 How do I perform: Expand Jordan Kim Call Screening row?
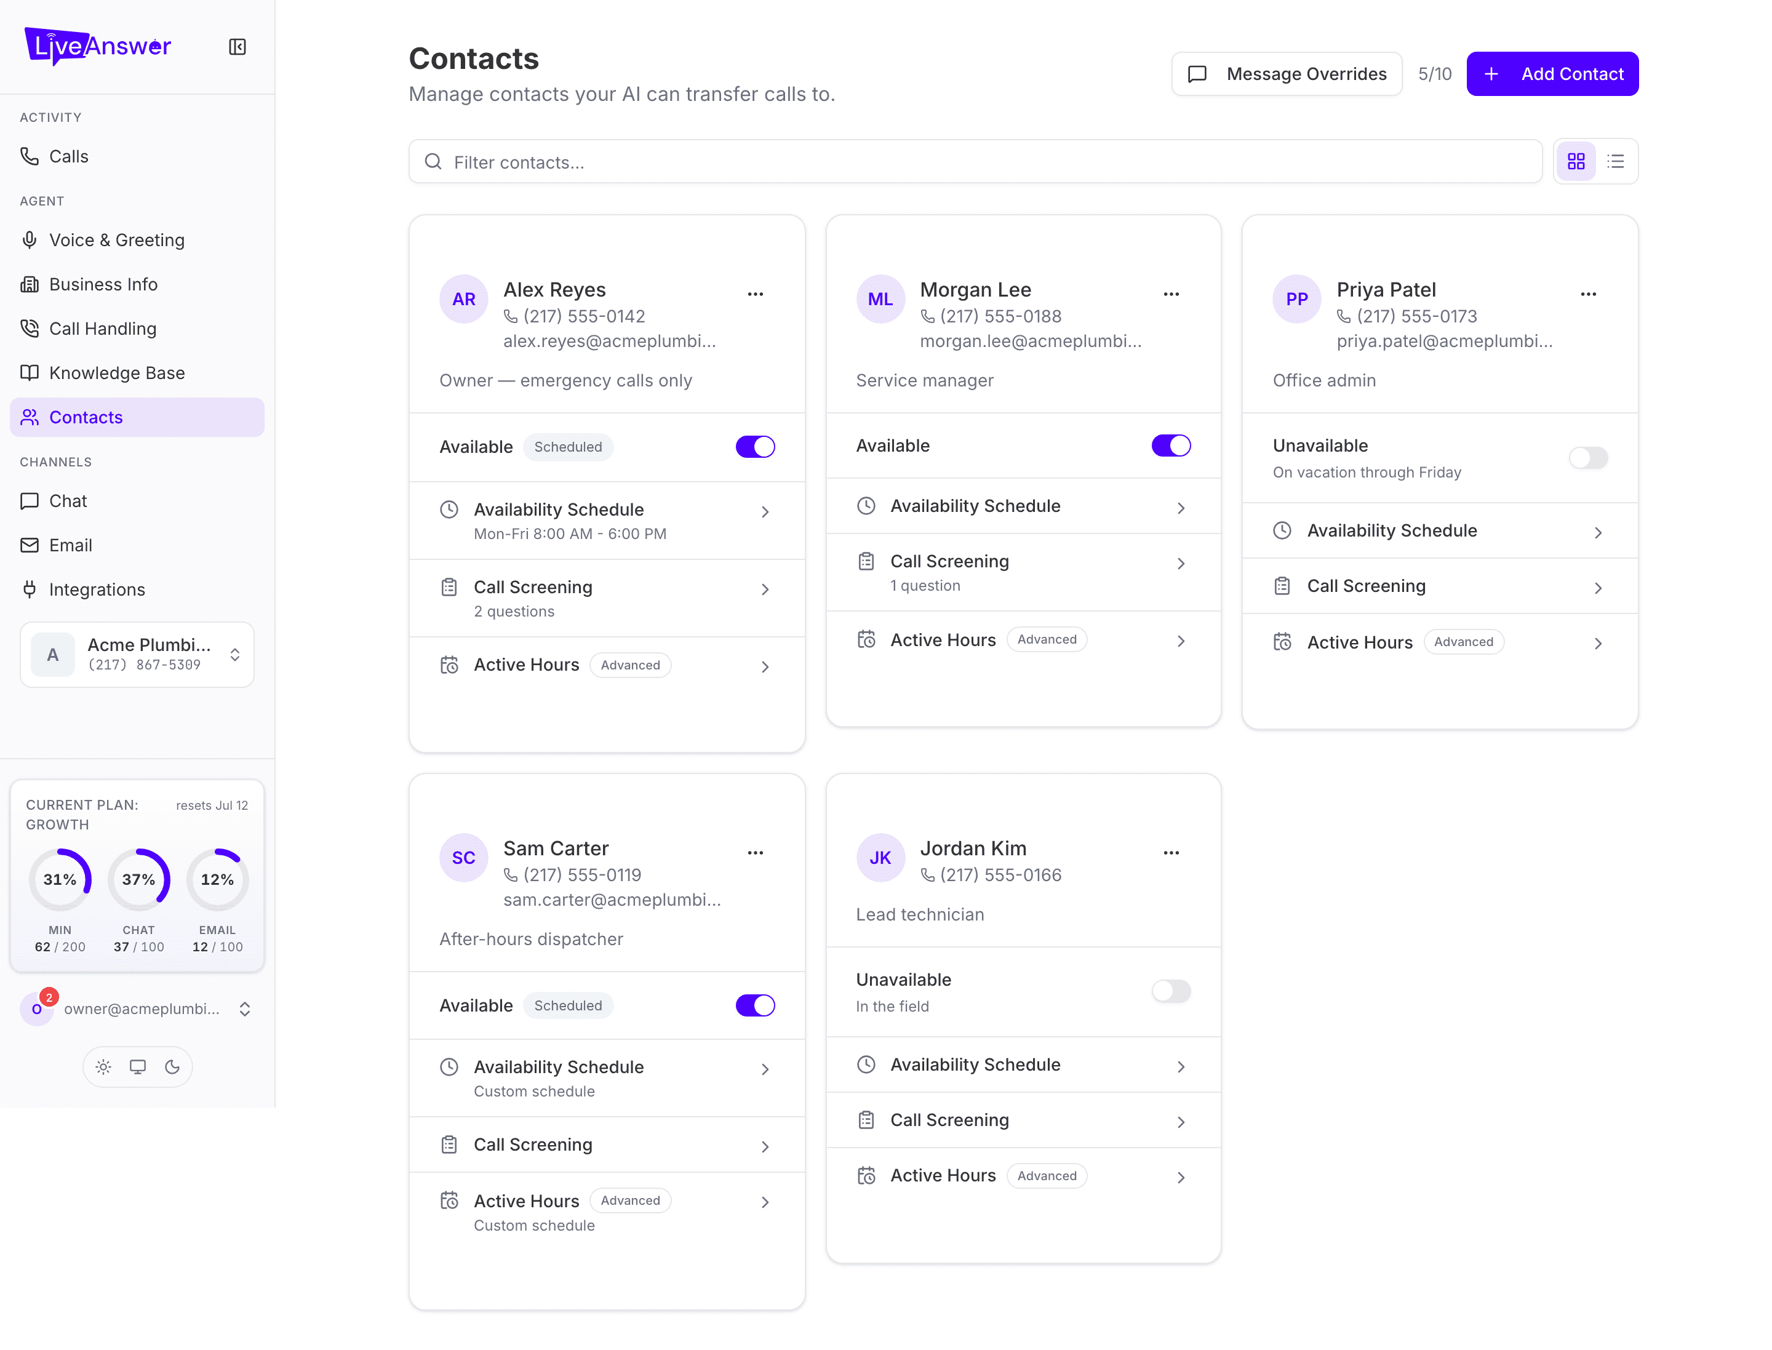click(x=1023, y=1120)
